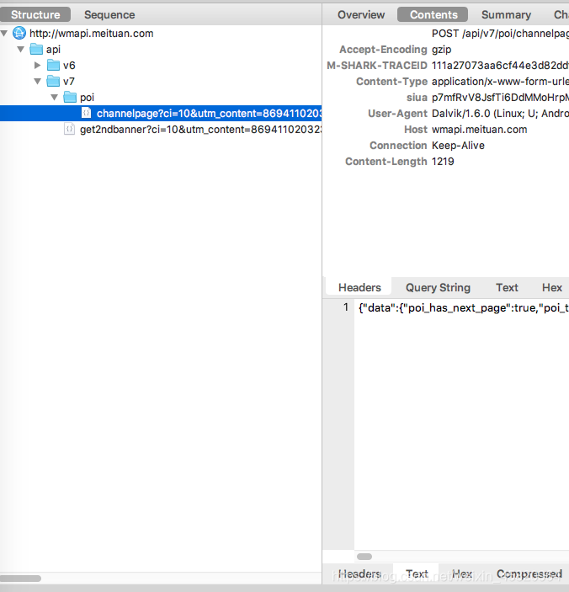Click the get2ndbanner JSON file icon
Screen dimensions: 569x592
coord(69,129)
